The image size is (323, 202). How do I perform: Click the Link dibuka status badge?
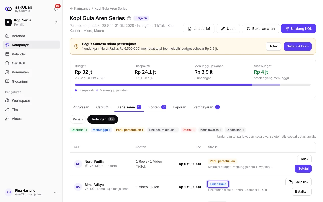(218, 184)
